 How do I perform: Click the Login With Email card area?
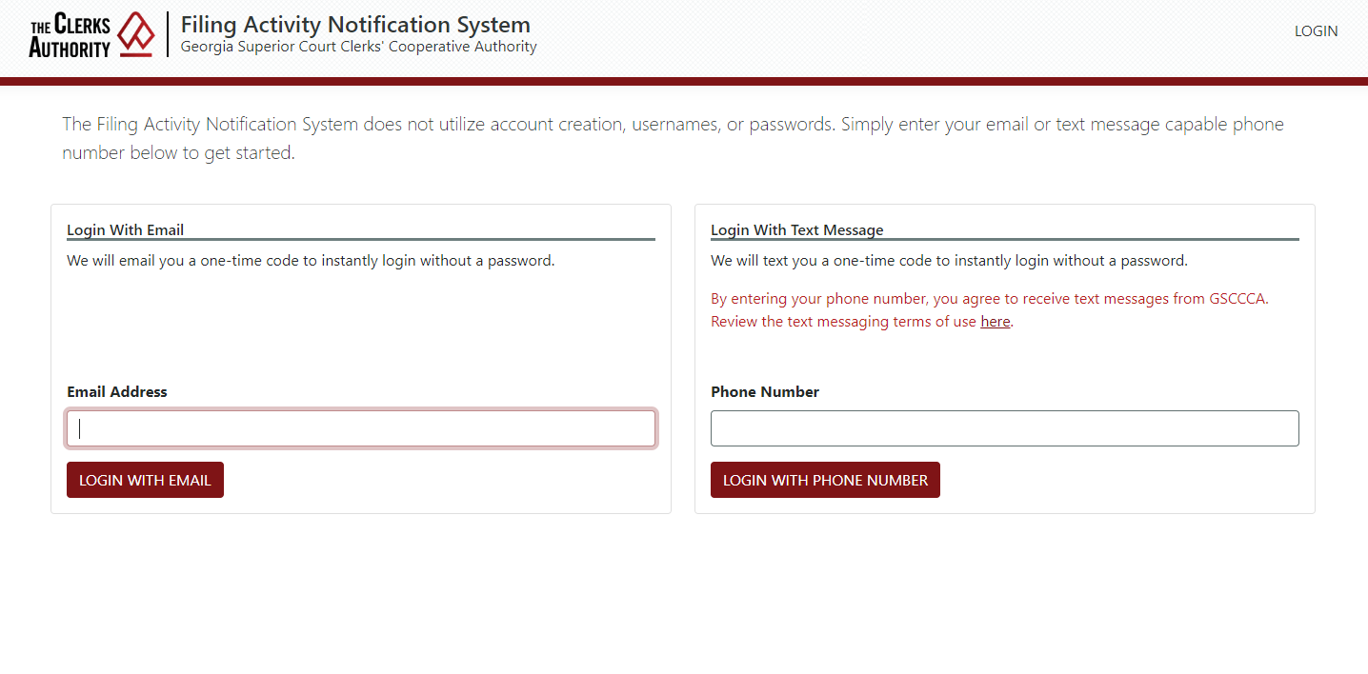click(x=360, y=343)
